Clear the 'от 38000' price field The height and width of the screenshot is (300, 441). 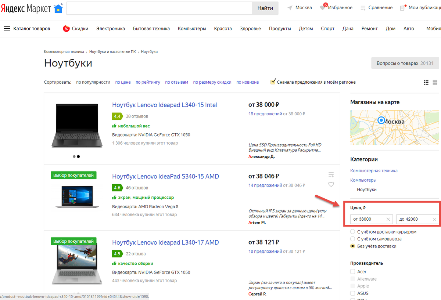pyautogui.click(x=388, y=219)
